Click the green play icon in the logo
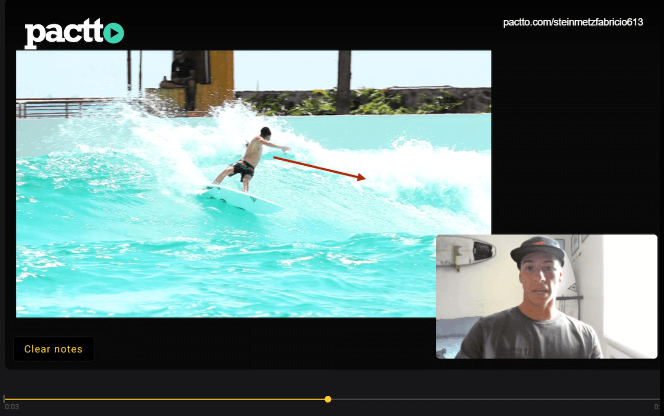 tap(113, 33)
